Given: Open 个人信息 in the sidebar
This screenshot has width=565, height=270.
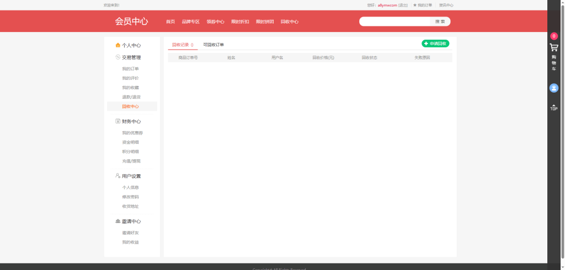Looking at the screenshot, I should click(x=130, y=187).
